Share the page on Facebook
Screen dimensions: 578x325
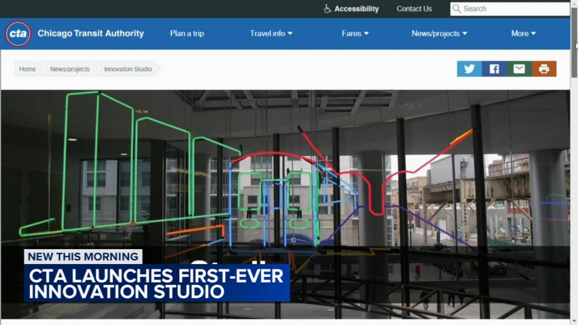coord(494,69)
